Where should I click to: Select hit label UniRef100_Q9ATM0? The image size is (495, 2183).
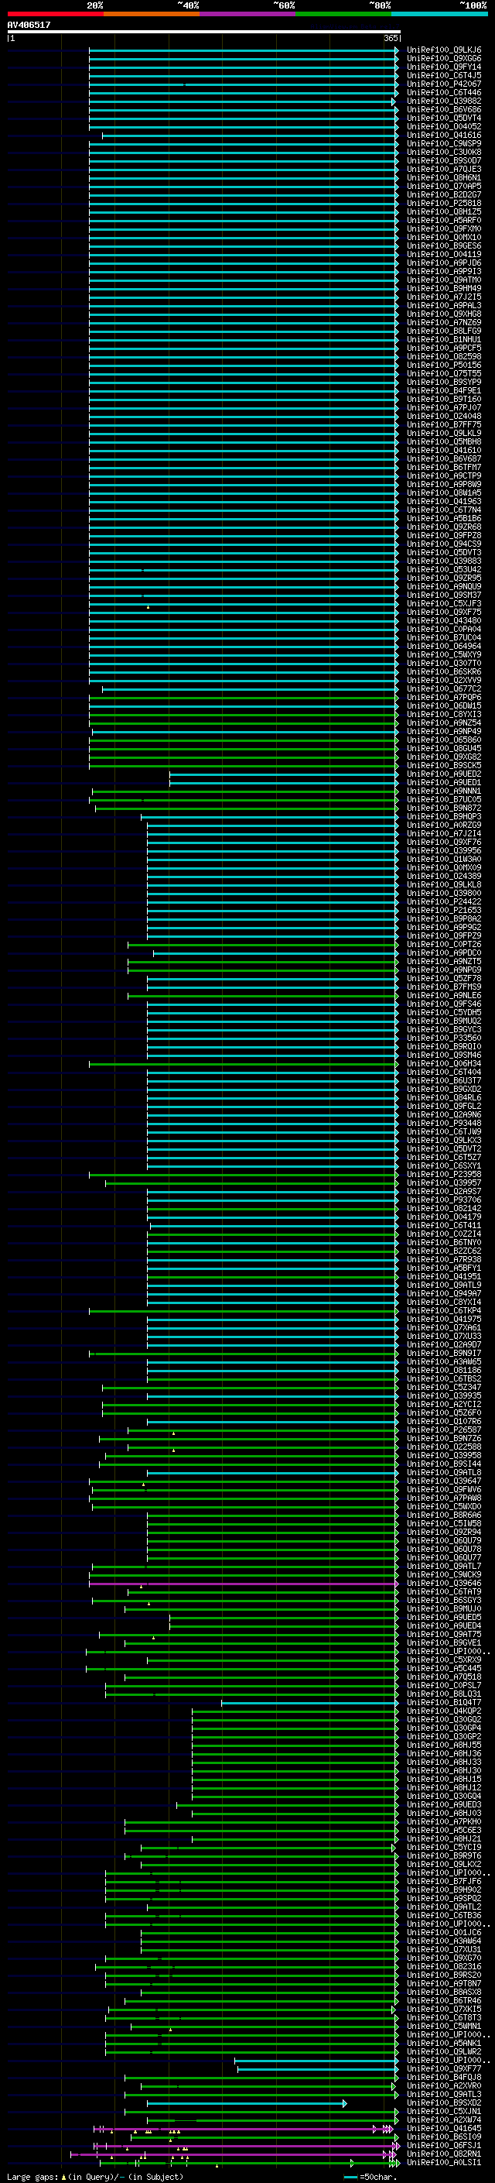444,280
